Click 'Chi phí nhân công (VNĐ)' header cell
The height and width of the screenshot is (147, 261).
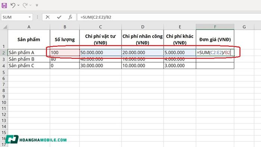click(143, 40)
